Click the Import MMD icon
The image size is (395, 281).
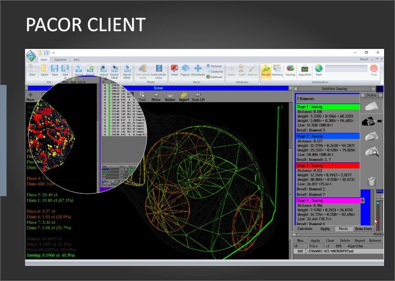point(127,72)
